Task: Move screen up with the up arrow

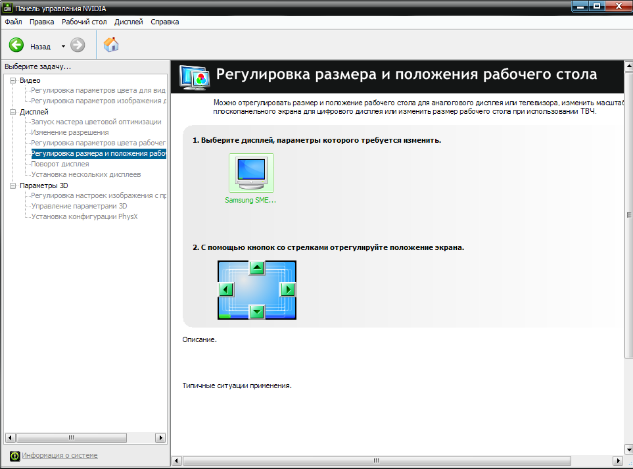Action: [257, 268]
